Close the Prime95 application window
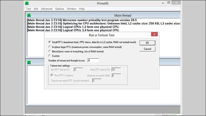 tap(176, 3)
